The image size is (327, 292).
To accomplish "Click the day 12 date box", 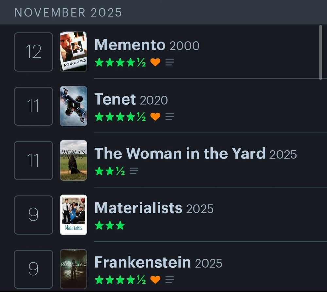I will tap(33, 52).
